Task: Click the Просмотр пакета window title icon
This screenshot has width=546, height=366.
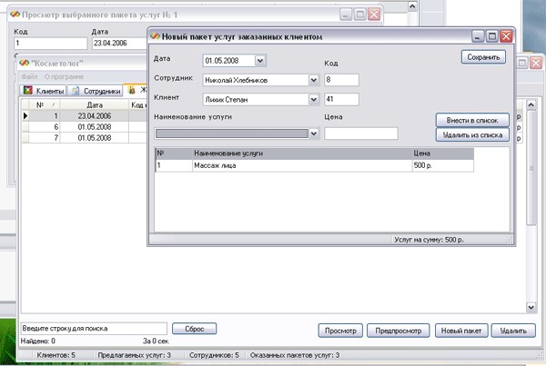Action: click(x=15, y=15)
